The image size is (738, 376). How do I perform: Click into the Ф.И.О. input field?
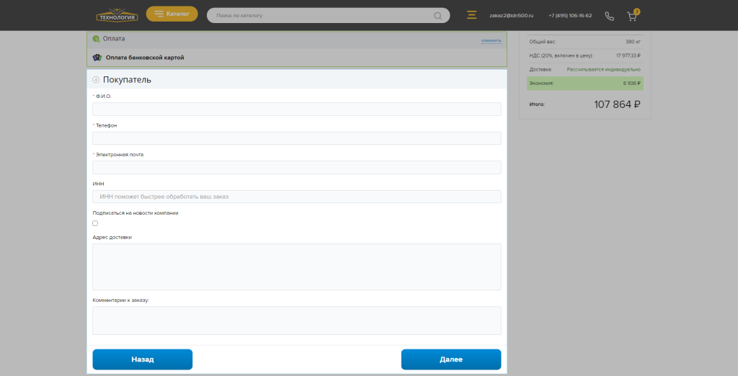pyautogui.click(x=296, y=109)
